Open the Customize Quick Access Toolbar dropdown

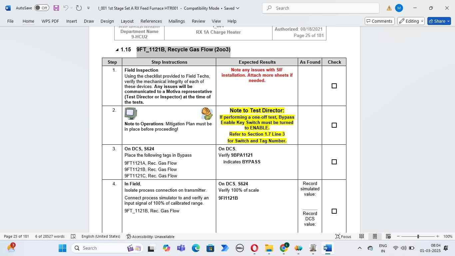pos(88,8)
